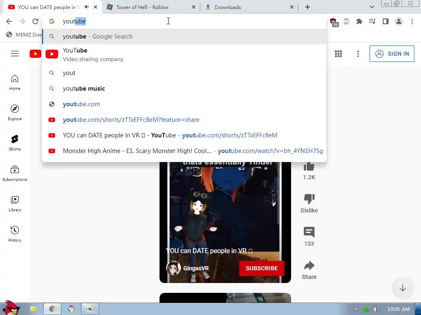
Task: Open Explore in YouTube sidebar
Action: point(15,113)
